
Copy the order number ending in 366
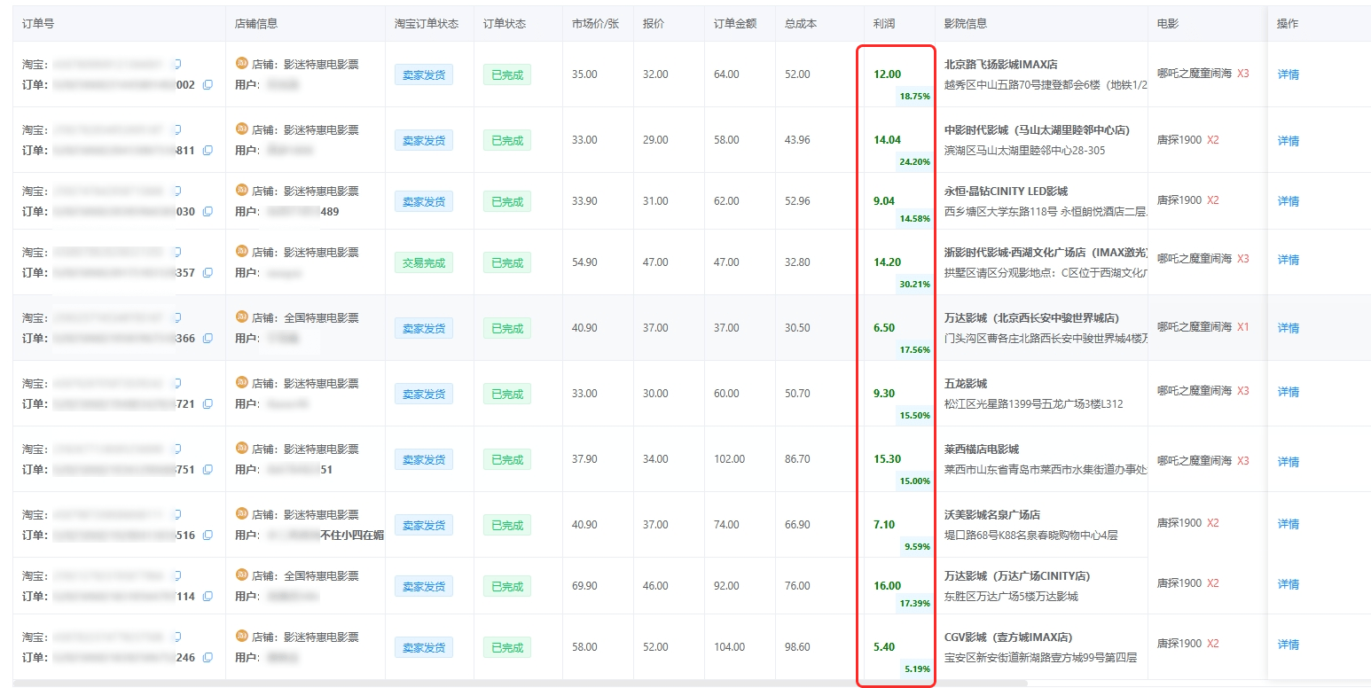tap(208, 339)
